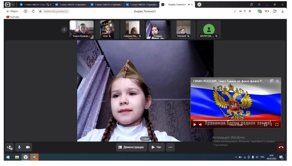Open the Windows notification center
The height and width of the screenshot is (166, 292).
click(281, 157)
